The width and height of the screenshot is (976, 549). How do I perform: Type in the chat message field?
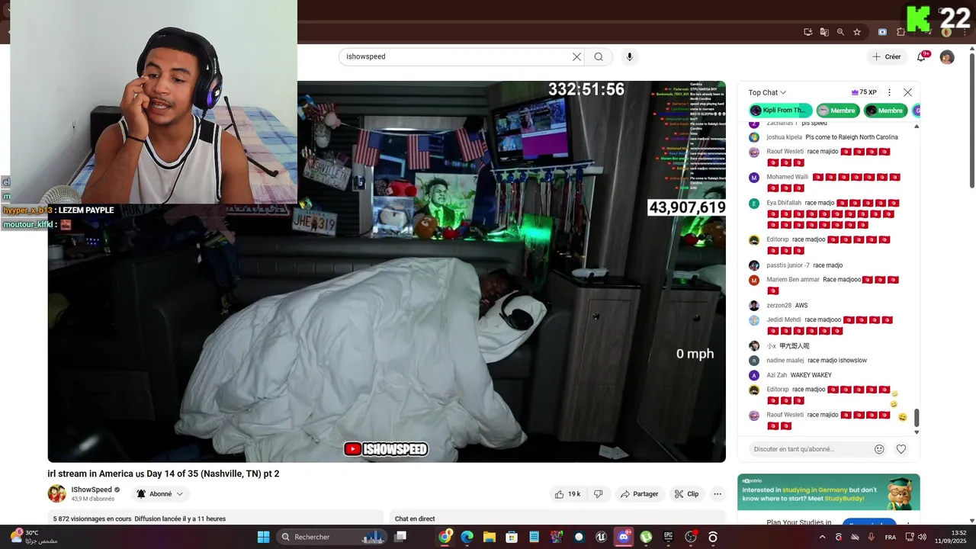pos(810,449)
